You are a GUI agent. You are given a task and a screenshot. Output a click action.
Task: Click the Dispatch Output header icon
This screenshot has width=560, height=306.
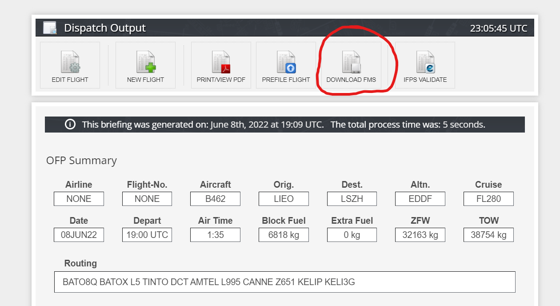50,28
